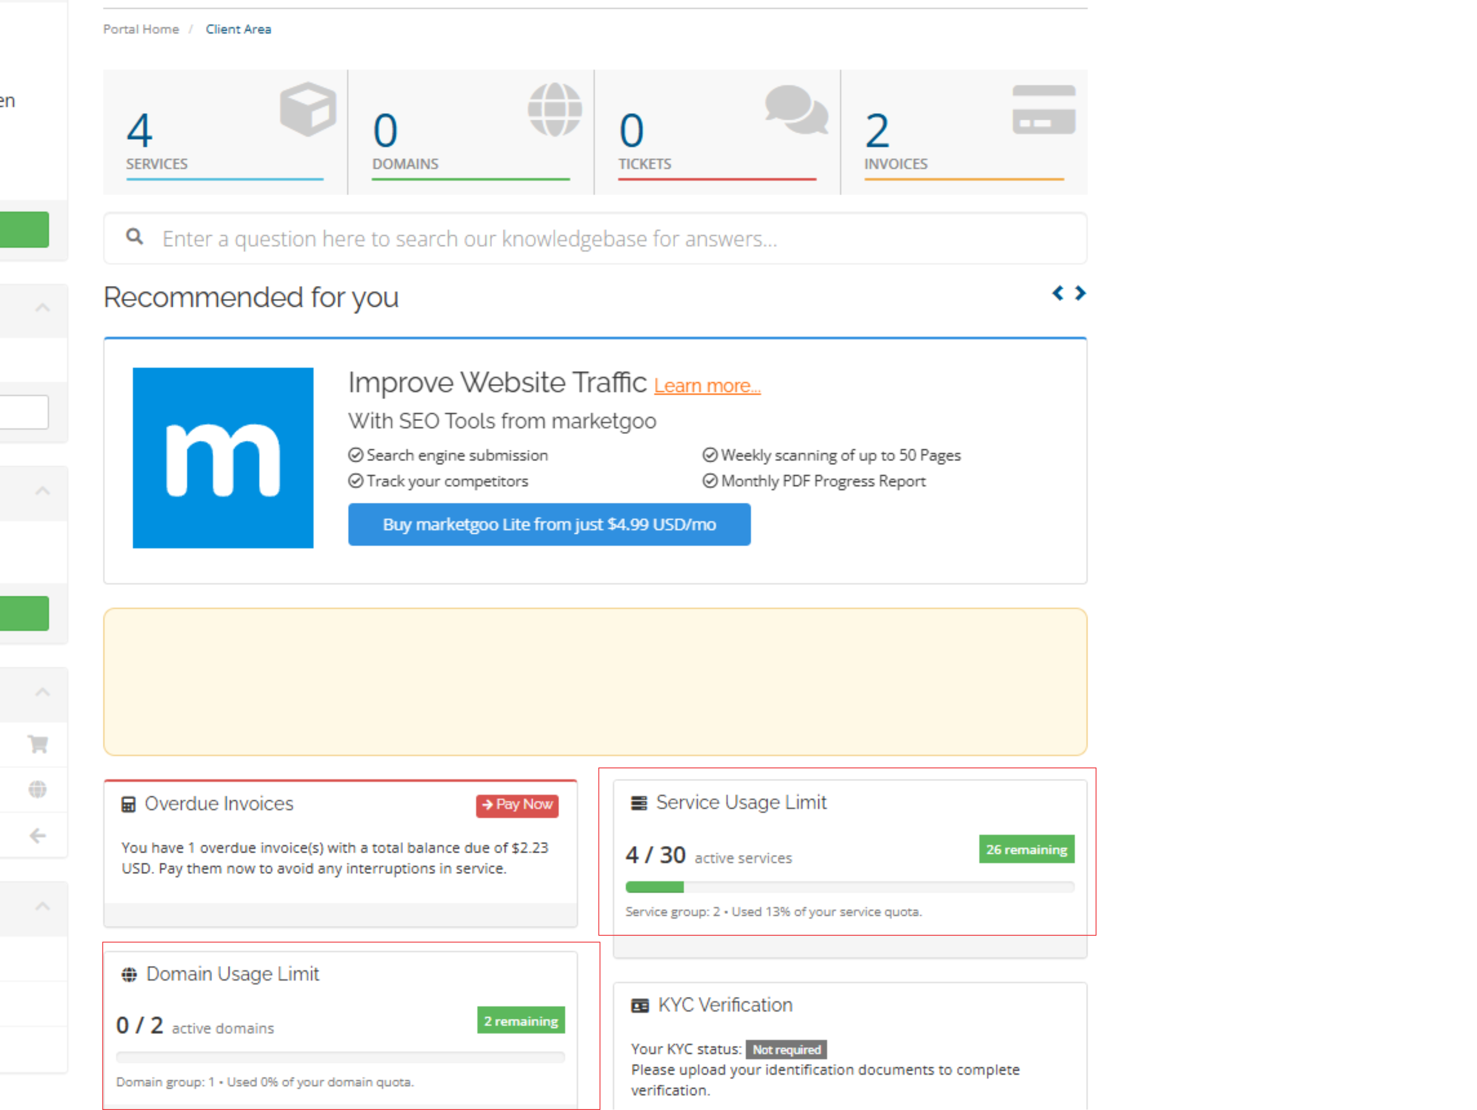Show previous recommendation with left chevron
Screen dimensions: 1477x1110
click(x=1058, y=293)
